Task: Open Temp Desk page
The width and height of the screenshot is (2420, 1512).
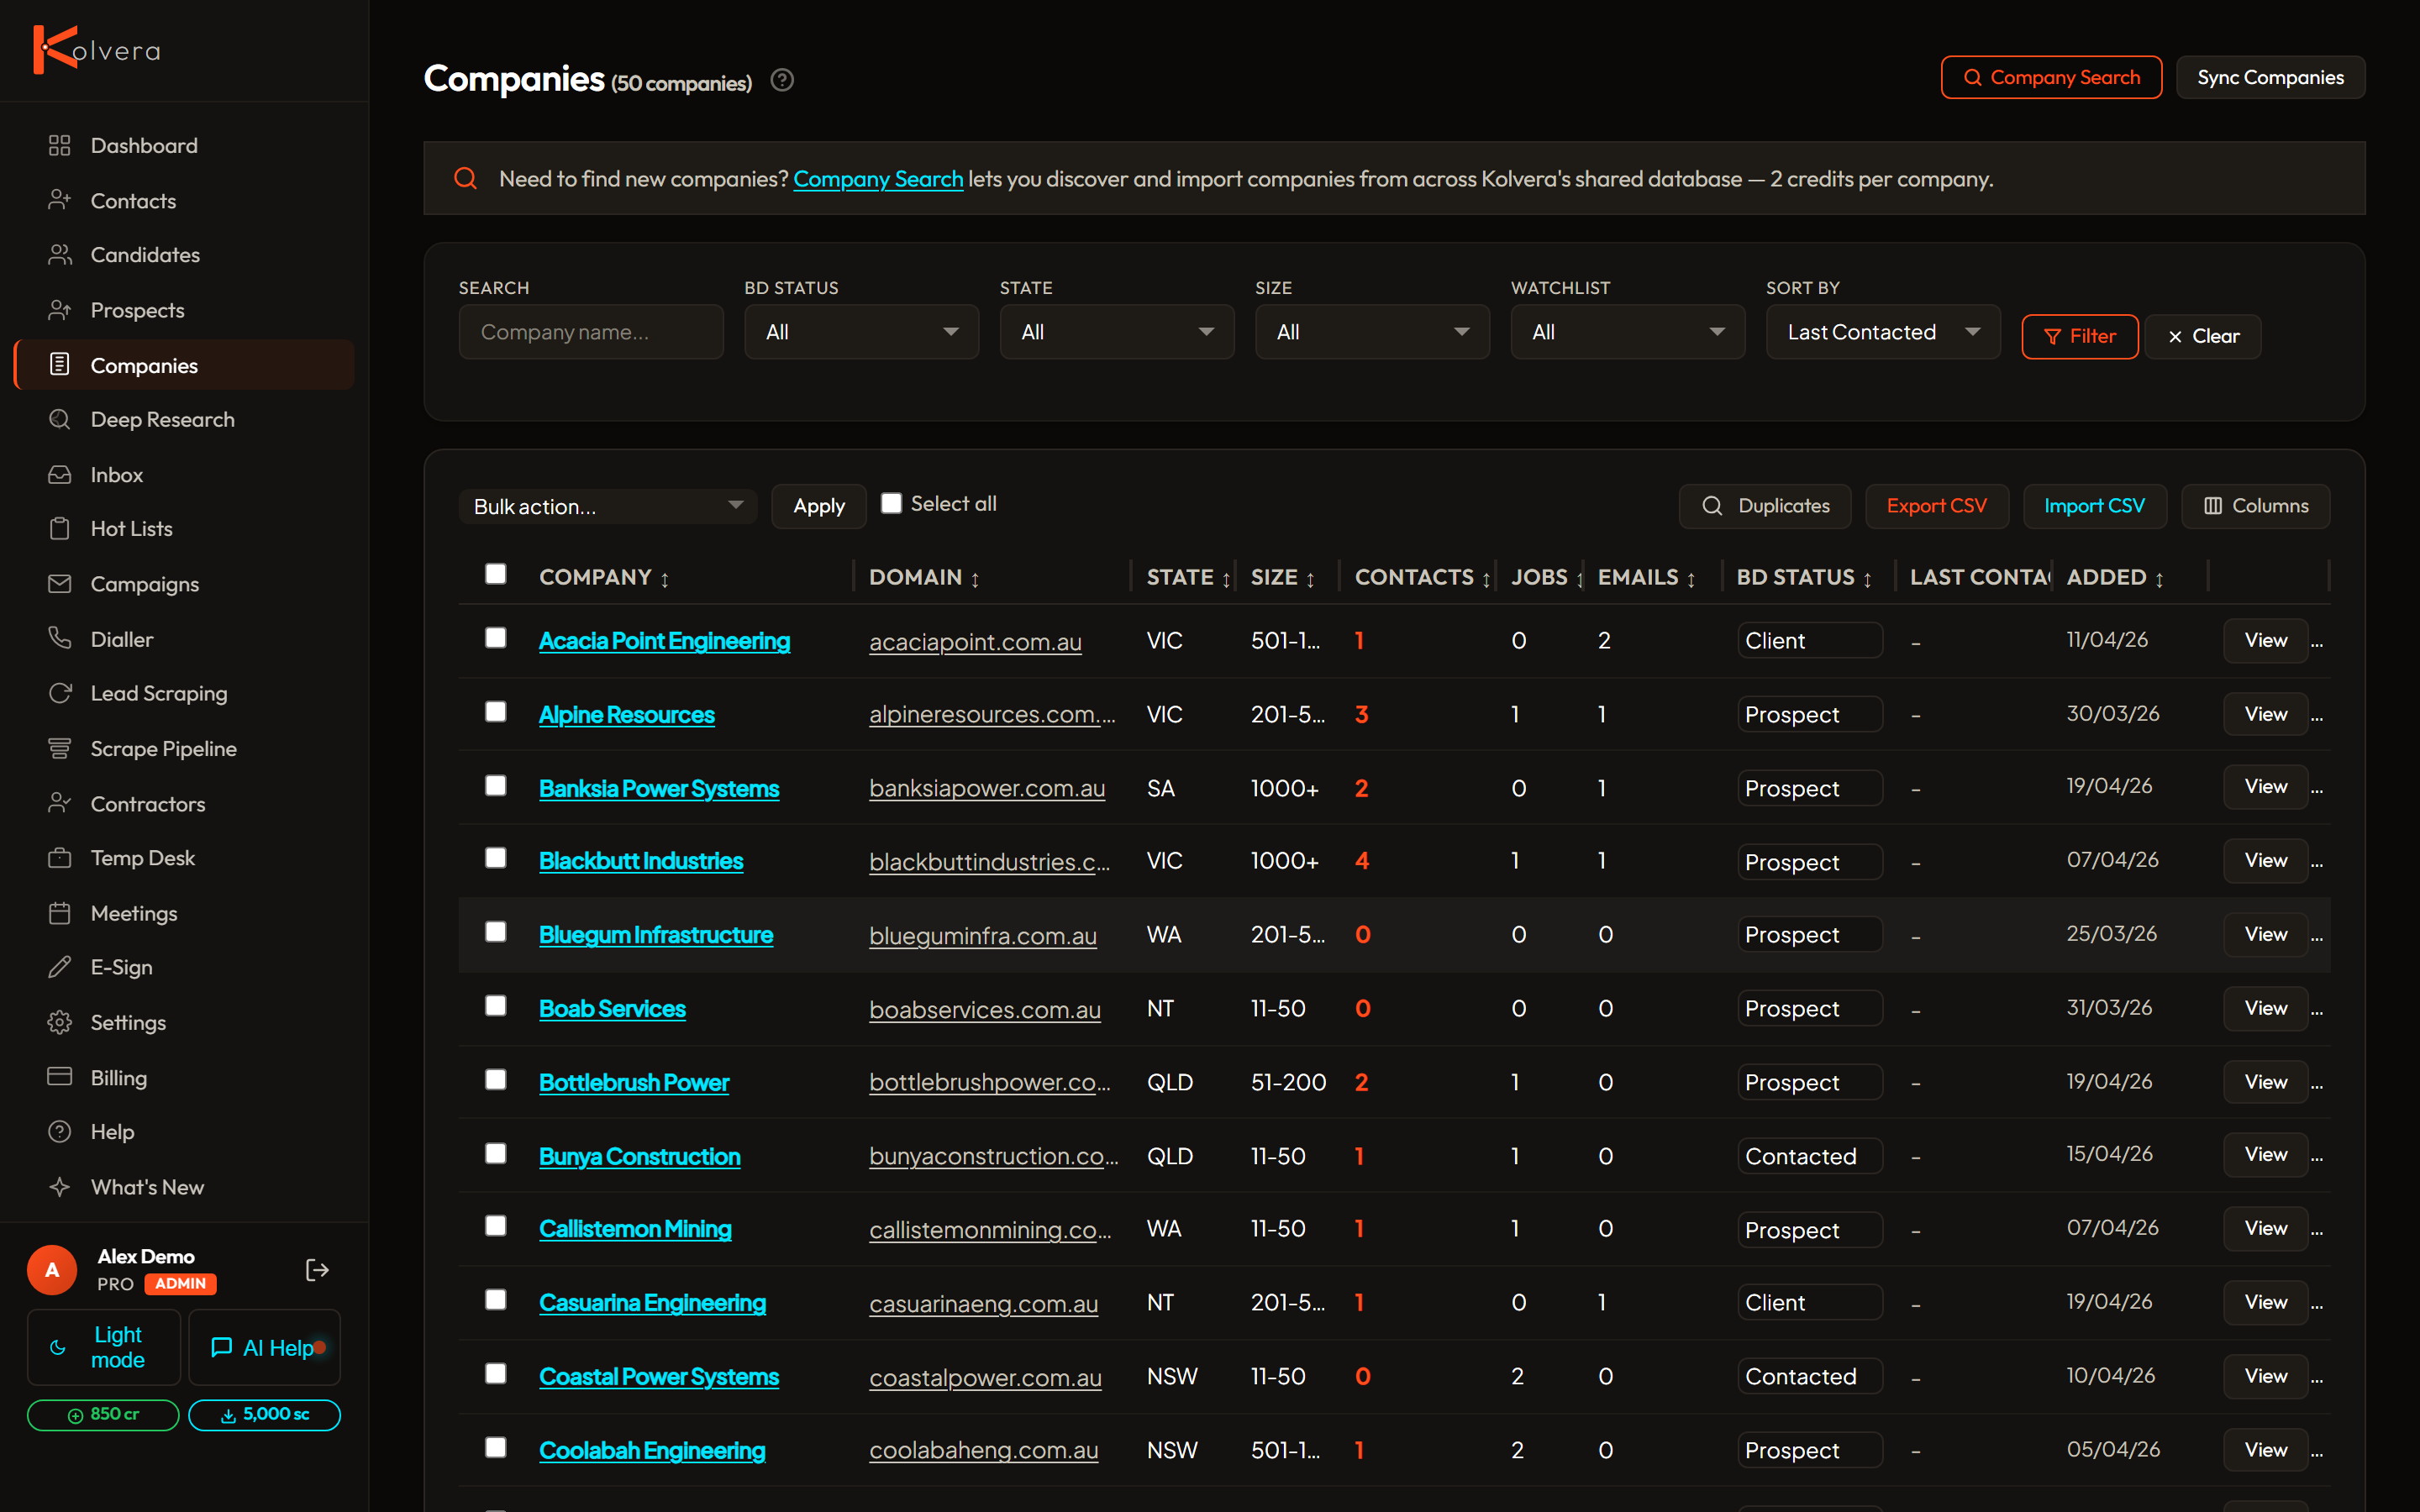Action: click(185, 858)
